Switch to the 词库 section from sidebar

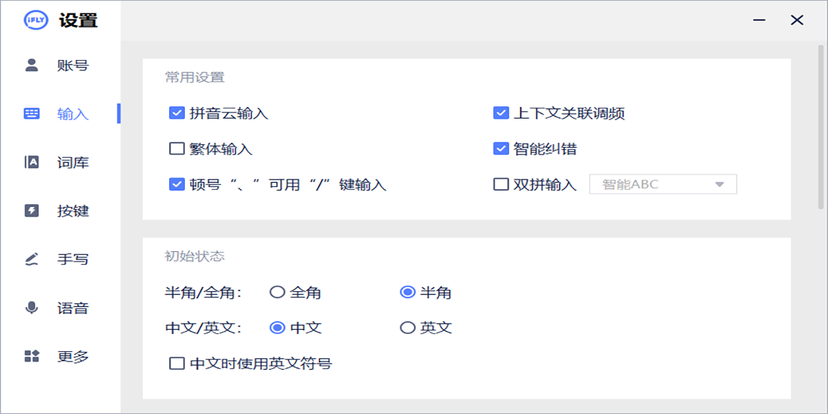(70, 162)
